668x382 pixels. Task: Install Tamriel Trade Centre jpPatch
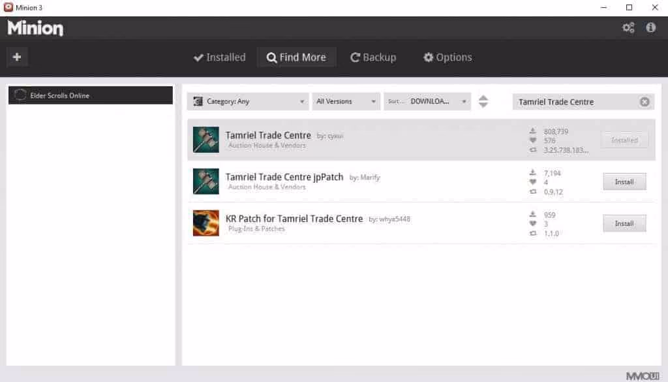(x=624, y=182)
